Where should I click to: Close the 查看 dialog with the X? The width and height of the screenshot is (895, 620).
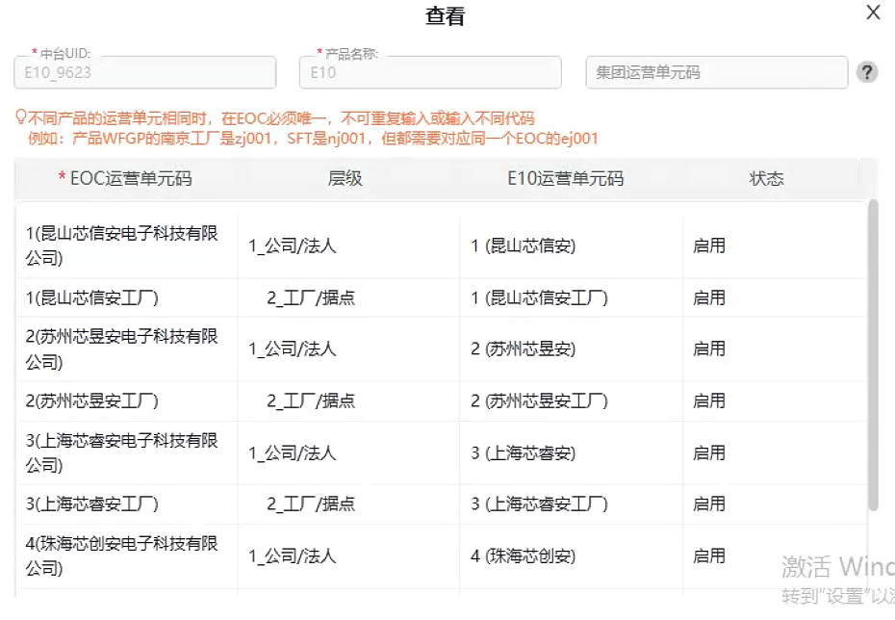tap(873, 13)
